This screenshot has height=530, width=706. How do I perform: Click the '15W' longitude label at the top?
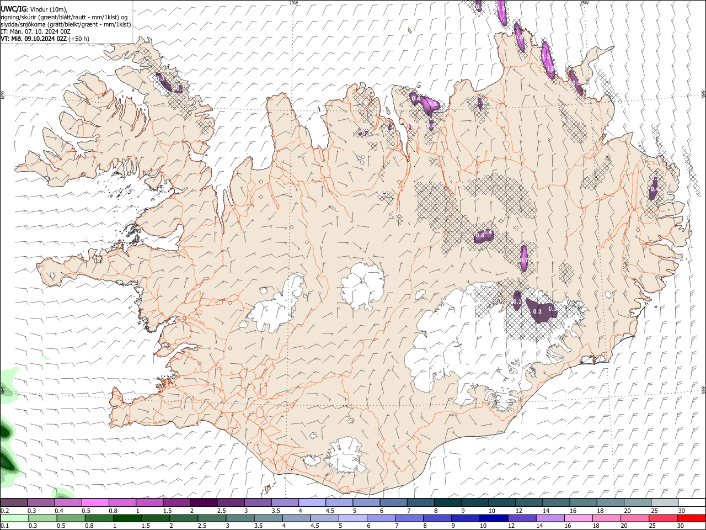coord(584,3)
